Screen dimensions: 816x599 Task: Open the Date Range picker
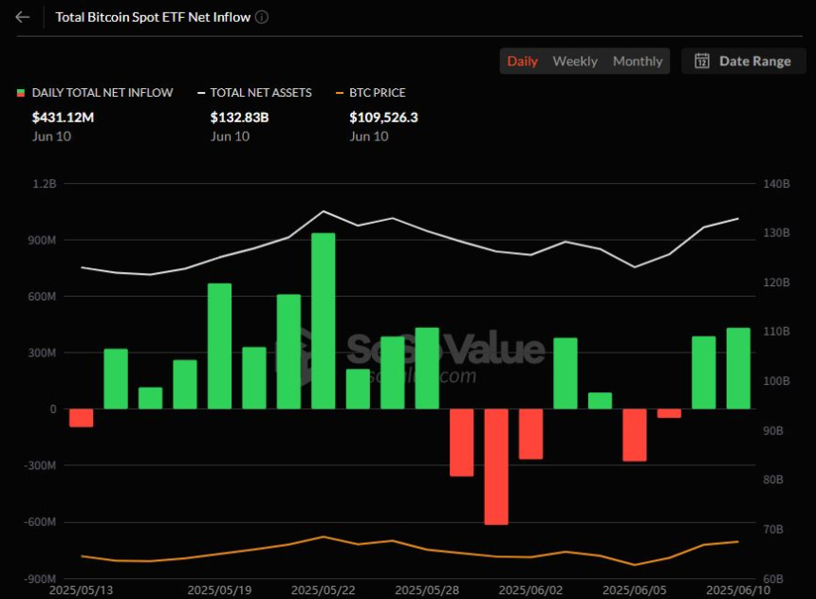pyautogui.click(x=743, y=61)
